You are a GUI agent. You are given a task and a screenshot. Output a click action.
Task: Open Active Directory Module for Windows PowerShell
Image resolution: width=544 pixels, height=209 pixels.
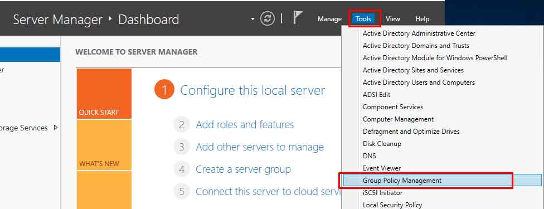coord(435,57)
